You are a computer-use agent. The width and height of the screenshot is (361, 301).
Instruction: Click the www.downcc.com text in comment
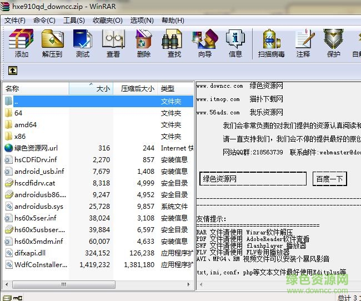[x=219, y=86]
